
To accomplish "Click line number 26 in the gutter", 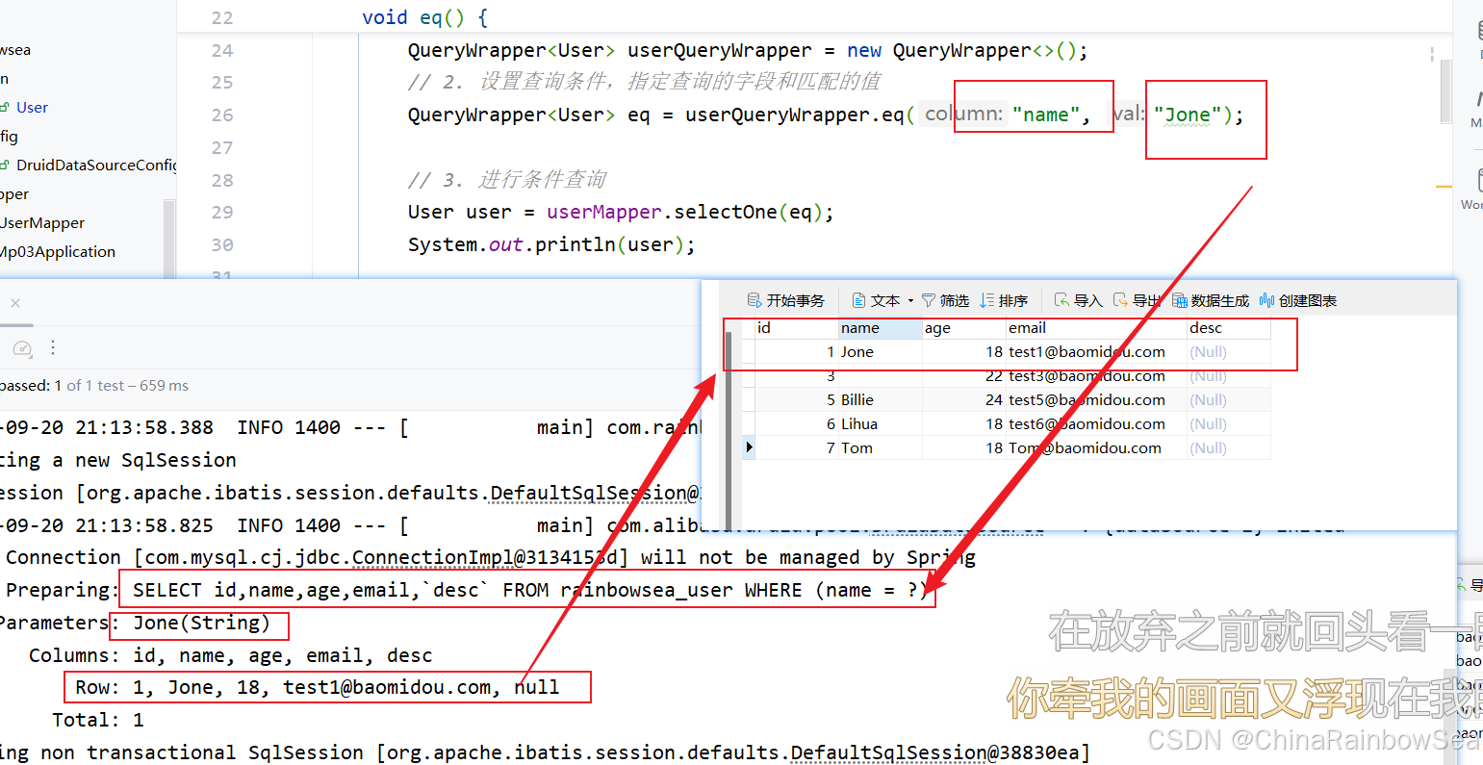I will 222,115.
